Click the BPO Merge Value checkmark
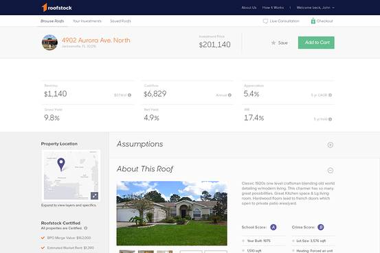Screen dimensions: 380x253 pos(43,238)
